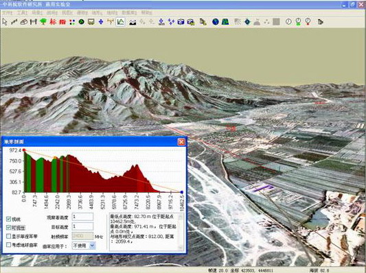
Task: Open the first menu 文件 in menu bar
Action: click(x=7, y=12)
